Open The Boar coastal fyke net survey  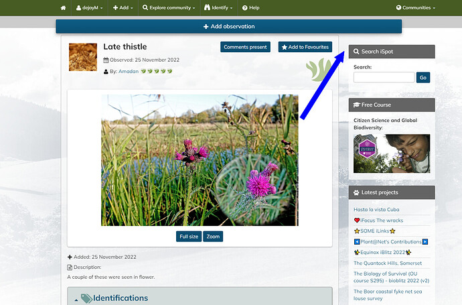388,295
